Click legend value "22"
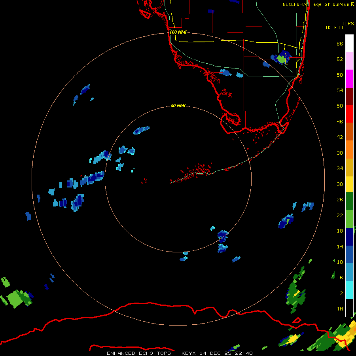This screenshot has height=356, width=356. point(340,215)
